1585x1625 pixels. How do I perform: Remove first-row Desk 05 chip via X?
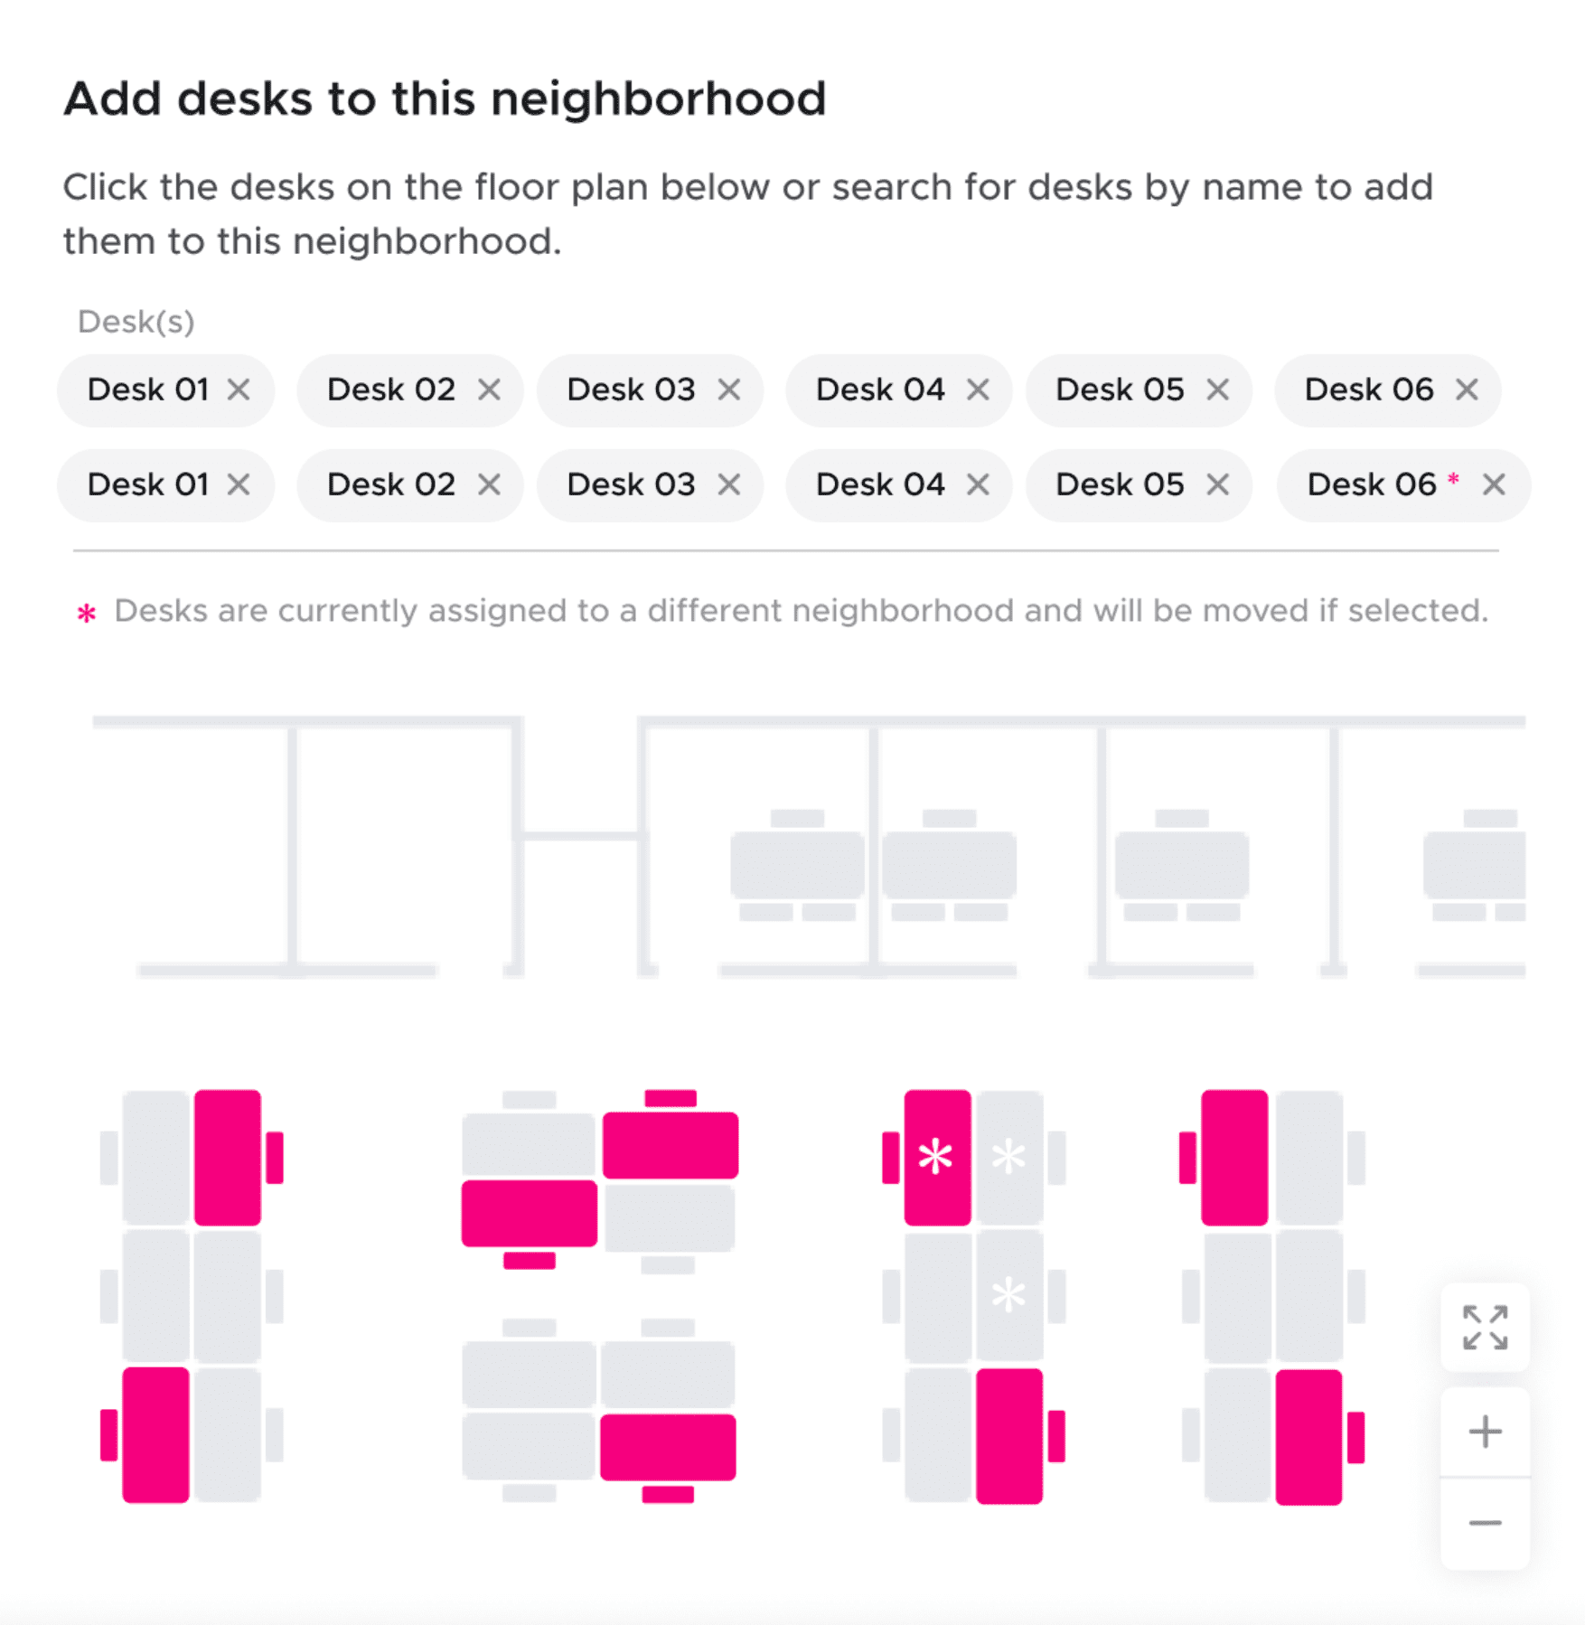pos(1218,390)
